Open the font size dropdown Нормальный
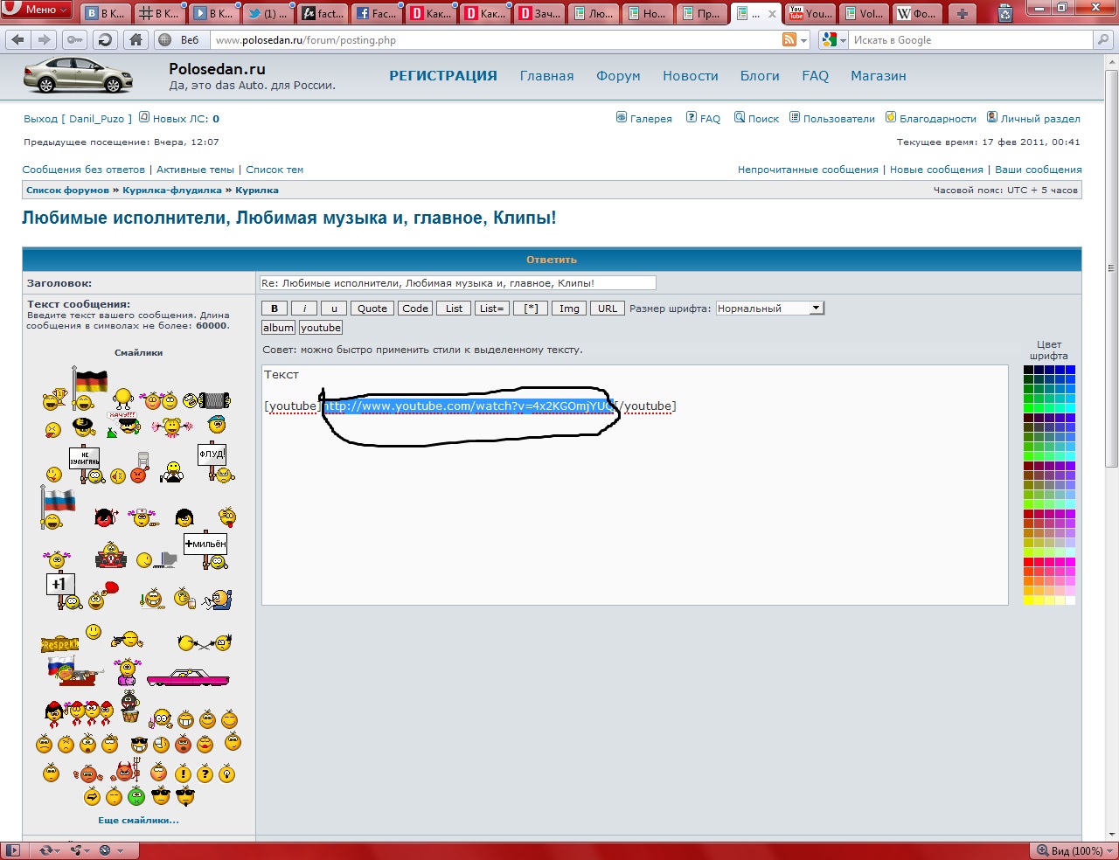 [x=769, y=309]
